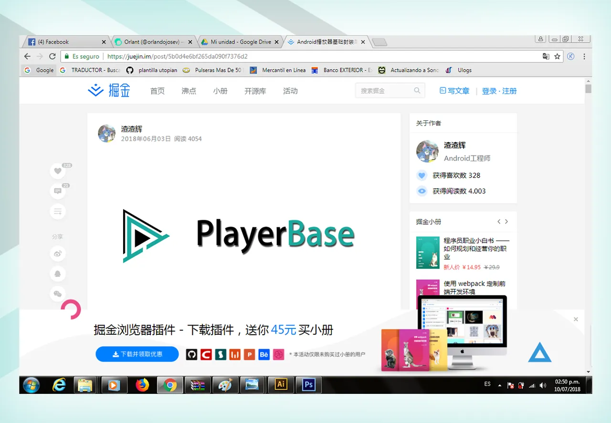Image resolution: width=611 pixels, height=423 pixels.
Task: Click the page vertical scrollbar thumb
Action: (588, 88)
